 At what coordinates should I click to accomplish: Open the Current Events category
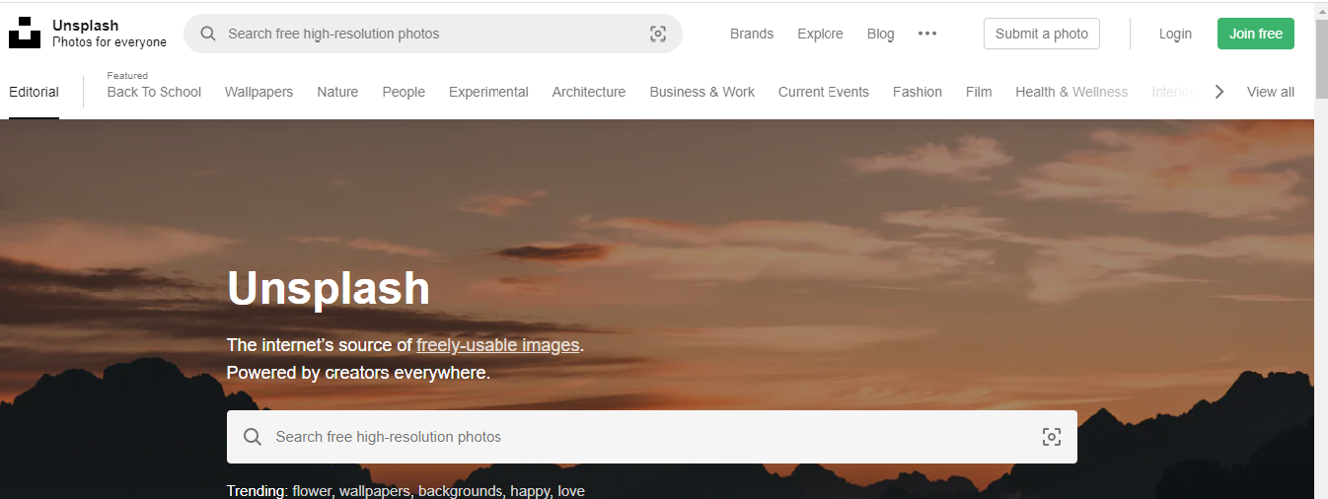(824, 92)
